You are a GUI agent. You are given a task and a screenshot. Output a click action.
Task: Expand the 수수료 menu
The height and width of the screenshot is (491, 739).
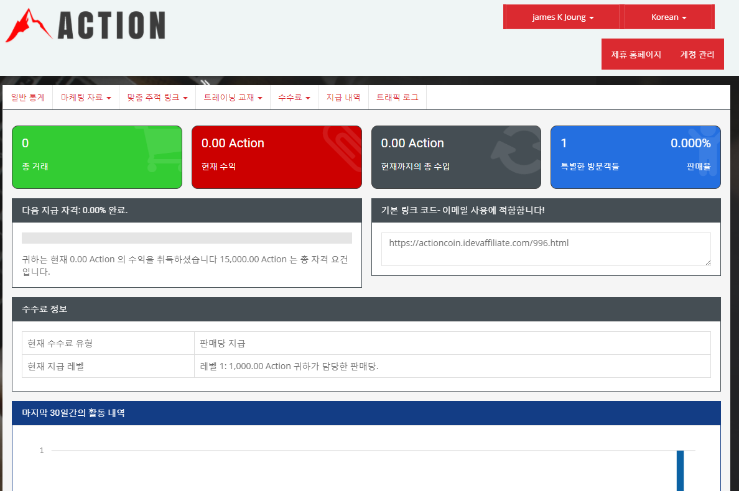tap(294, 98)
